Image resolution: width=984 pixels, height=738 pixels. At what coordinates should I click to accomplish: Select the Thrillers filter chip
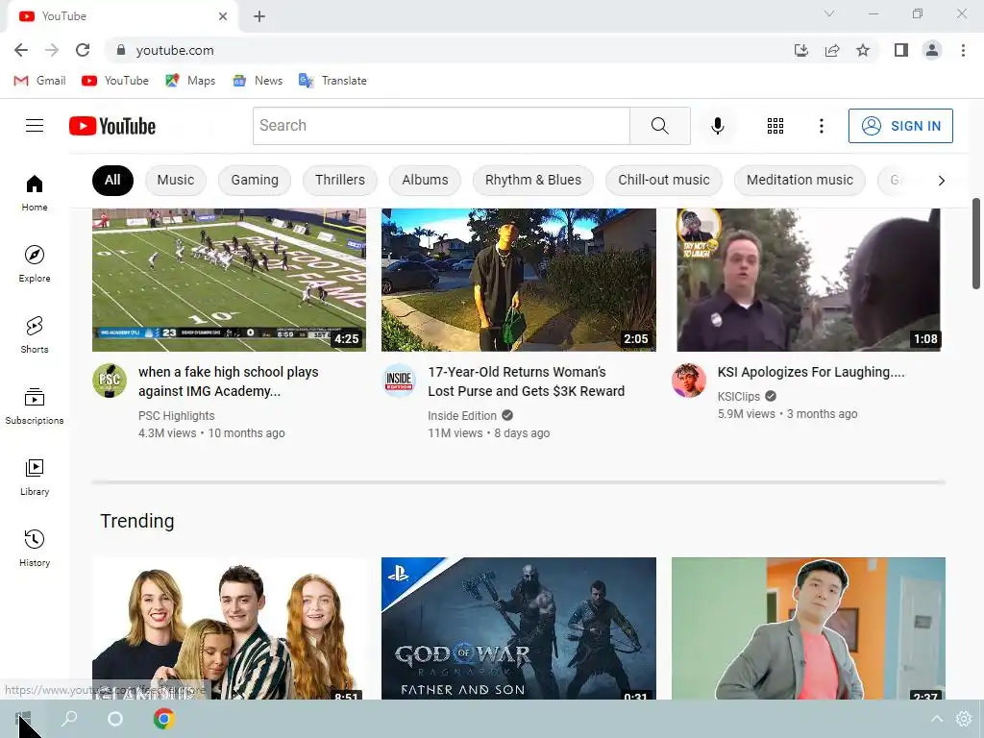tap(340, 181)
